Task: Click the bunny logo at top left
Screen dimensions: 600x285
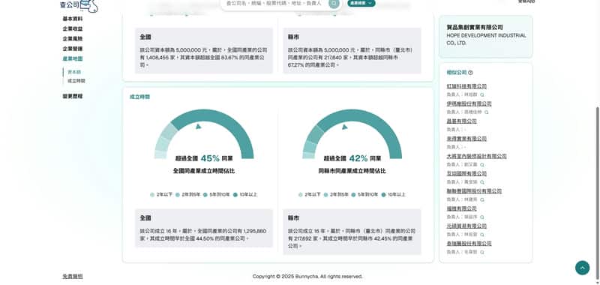Action: click(x=79, y=5)
